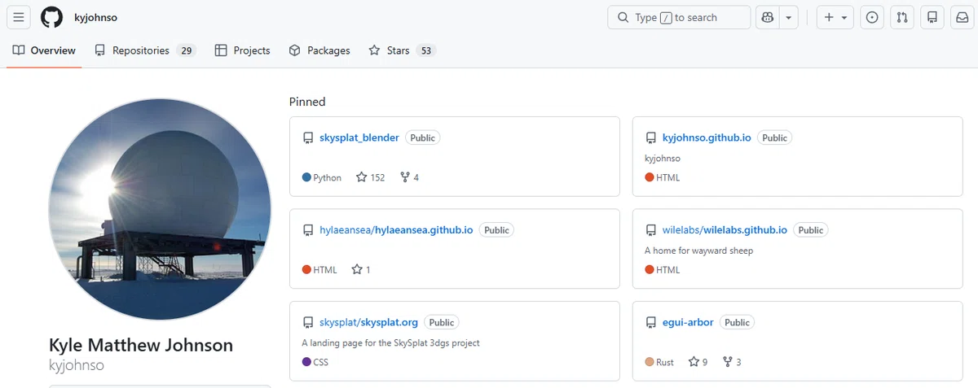Open the Issues icon in header

coord(872,17)
